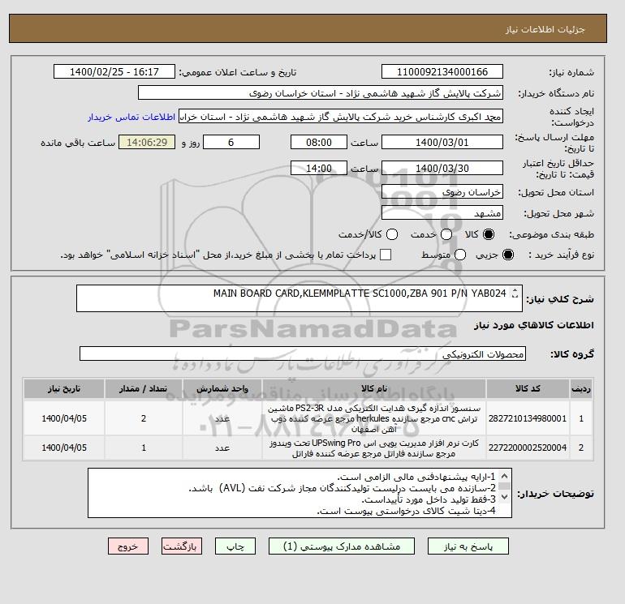
Task: Click the شماره نیاز number field
Action: (x=442, y=72)
